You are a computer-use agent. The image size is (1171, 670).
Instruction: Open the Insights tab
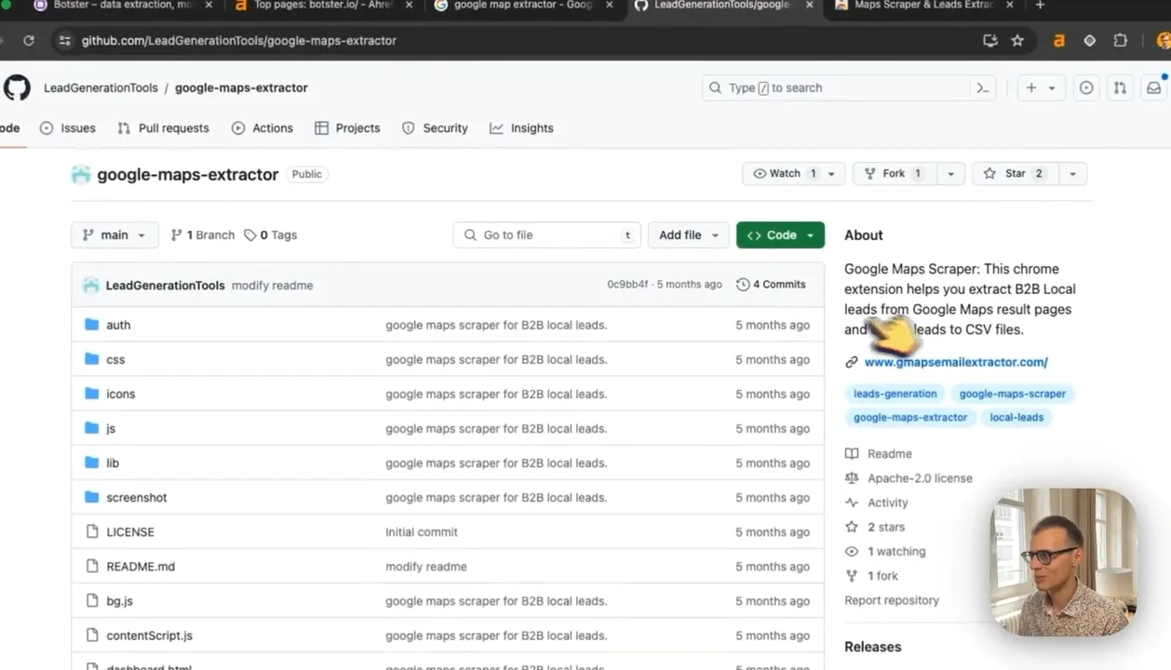tap(522, 128)
